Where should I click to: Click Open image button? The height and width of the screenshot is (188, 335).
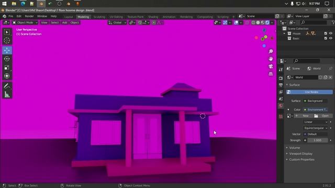click(x=323, y=116)
